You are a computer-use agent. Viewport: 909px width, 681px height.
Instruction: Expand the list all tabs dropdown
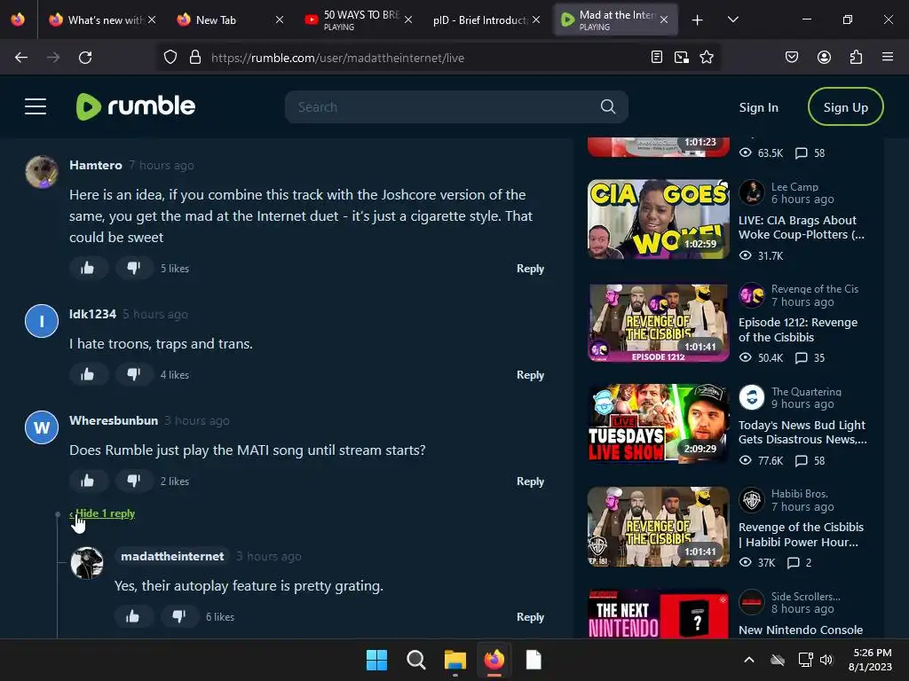[x=732, y=20]
